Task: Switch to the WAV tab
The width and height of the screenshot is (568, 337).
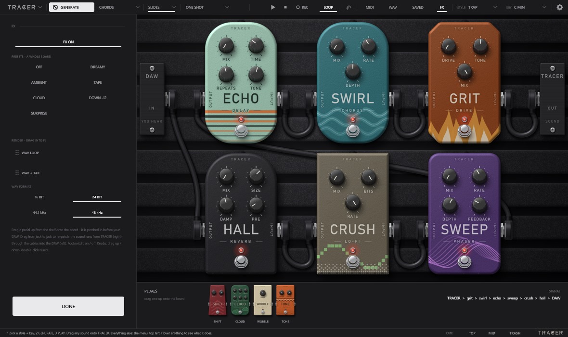Action: [x=393, y=7]
